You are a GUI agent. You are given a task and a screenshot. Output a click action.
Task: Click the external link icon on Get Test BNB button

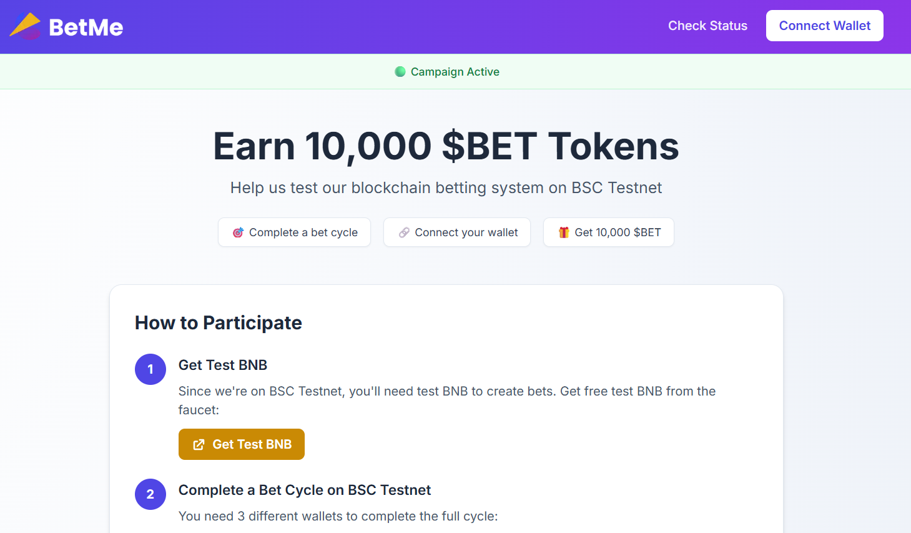click(x=199, y=444)
